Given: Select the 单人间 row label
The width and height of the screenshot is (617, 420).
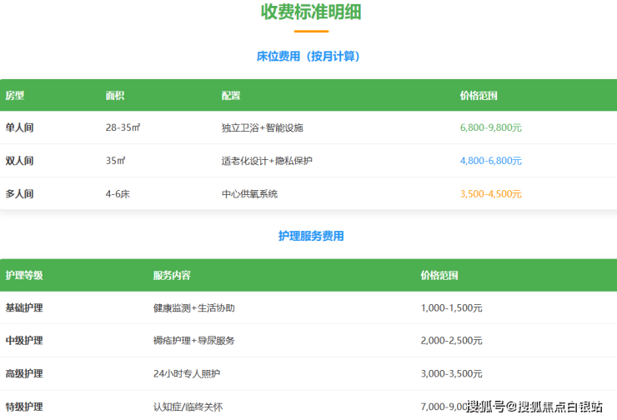Looking at the screenshot, I should (x=20, y=128).
